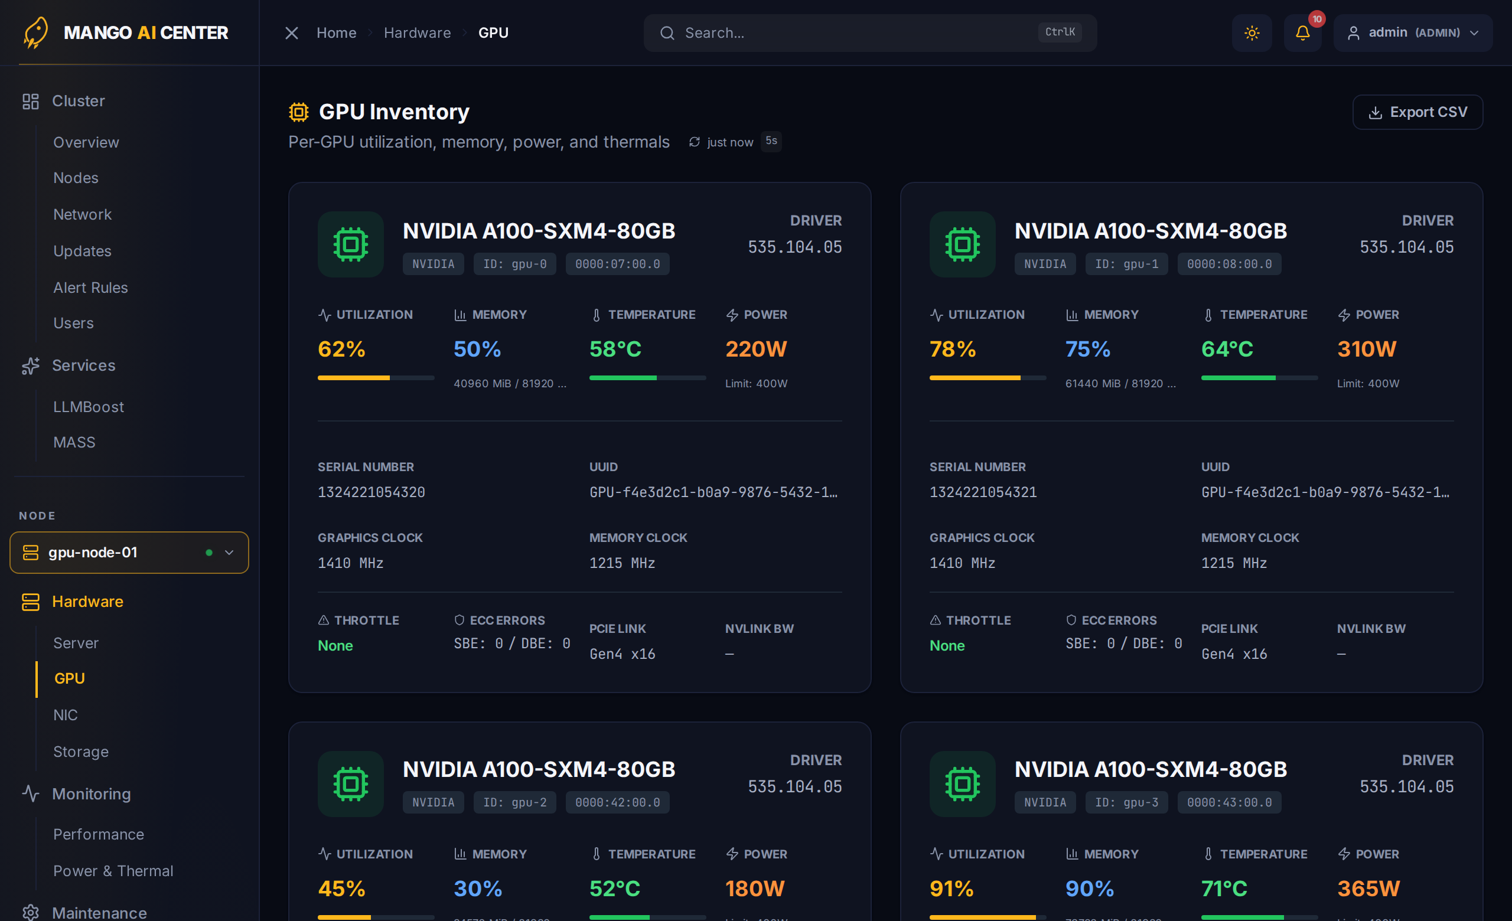The height and width of the screenshot is (921, 1512).
Task: Click the green chip icon on gpu-2 card
Action: tap(350, 783)
